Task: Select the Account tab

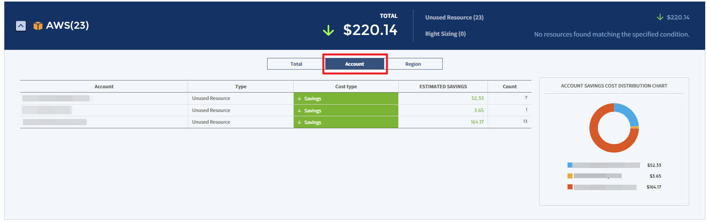Action: (x=354, y=64)
